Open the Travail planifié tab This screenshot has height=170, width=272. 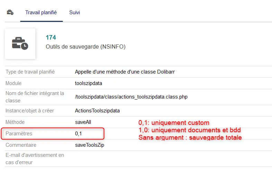click(41, 12)
